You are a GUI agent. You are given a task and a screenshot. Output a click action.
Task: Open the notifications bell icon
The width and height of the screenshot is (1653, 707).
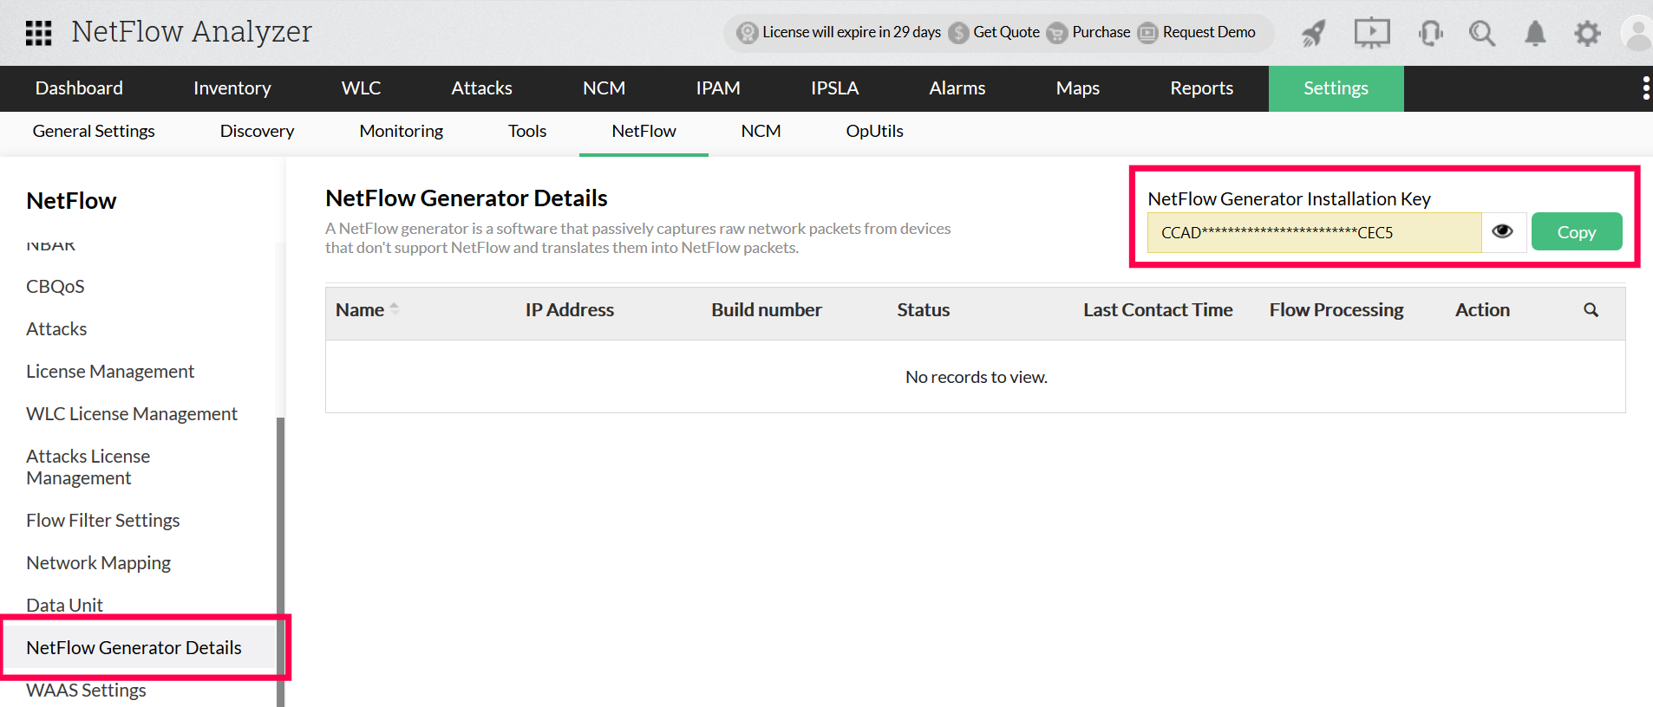pyautogui.click(x=1535, y=33)
